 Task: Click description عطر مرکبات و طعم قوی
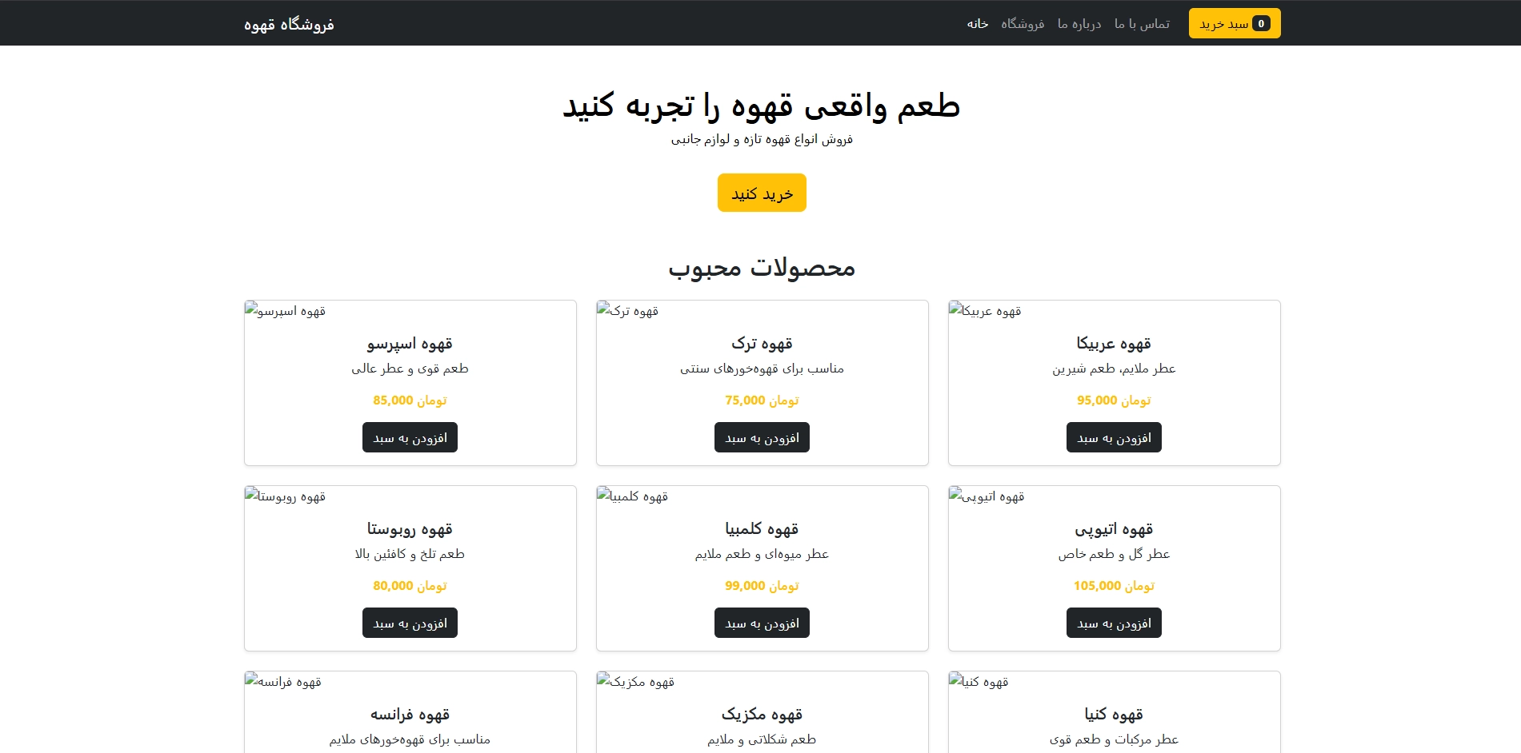1114,739
